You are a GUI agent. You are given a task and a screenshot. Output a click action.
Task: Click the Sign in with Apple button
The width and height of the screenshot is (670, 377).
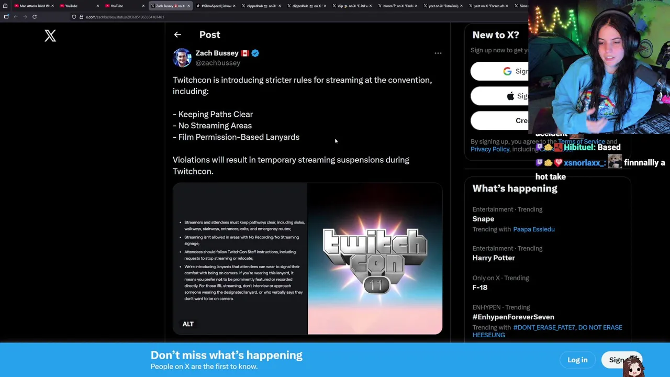click(x=499, y=96)
